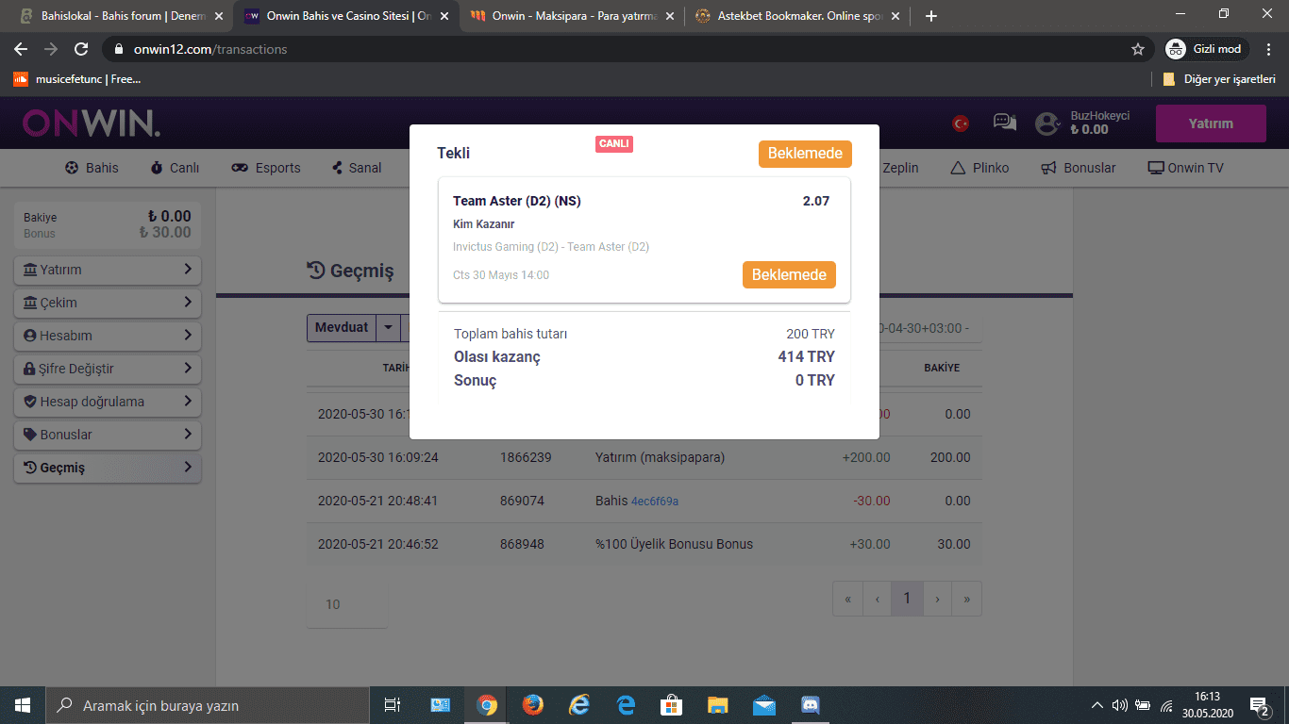
Task: Switch to Onwin Maksipara browser tab
Action: coord(570,16)
